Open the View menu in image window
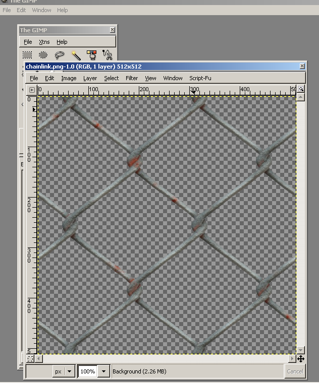This screenshot has width=319, height=383. 150,78
